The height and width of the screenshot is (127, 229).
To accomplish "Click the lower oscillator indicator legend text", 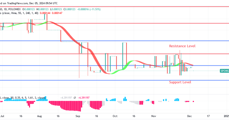I will click(23, 98).
